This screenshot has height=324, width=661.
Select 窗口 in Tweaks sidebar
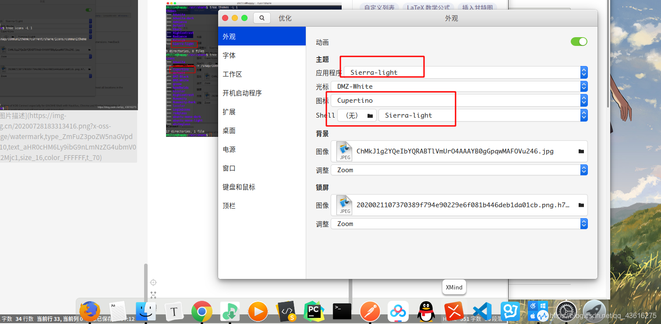click(262, 168)
